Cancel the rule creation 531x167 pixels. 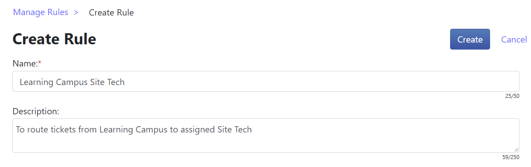[514, 39]
